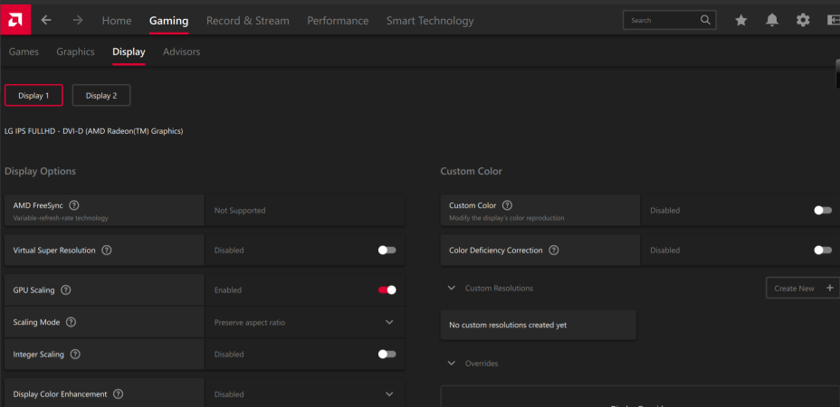Collapse Custom Resolutions section
The height and width of the screenshot is (407, 840).
(x=452, y=289)
